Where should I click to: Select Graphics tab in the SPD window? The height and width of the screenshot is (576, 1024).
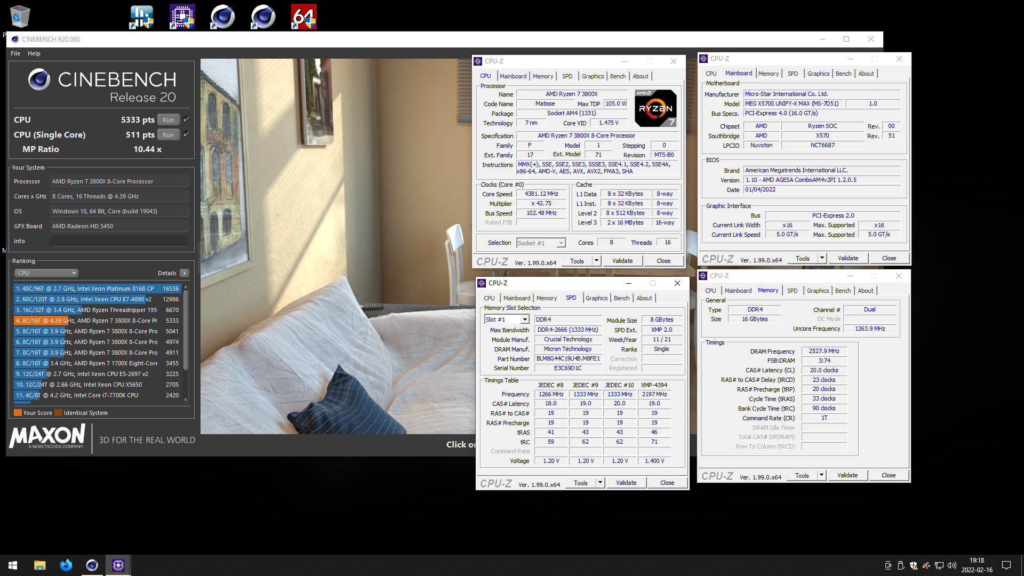[596, 298]
